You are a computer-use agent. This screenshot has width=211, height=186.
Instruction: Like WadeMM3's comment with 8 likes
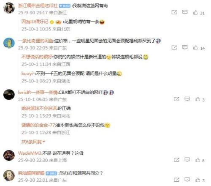tap(197, 160)
